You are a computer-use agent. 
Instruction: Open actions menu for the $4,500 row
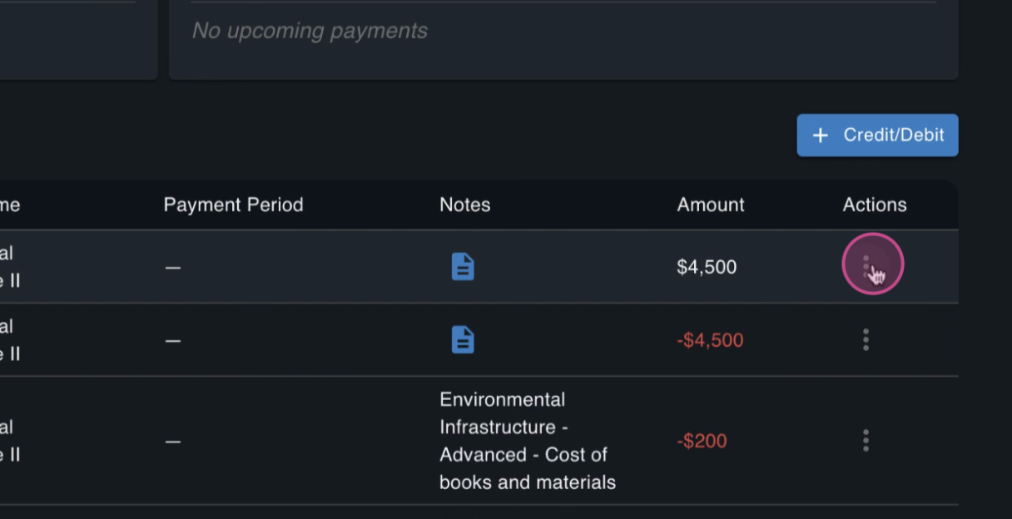point(866,266)
